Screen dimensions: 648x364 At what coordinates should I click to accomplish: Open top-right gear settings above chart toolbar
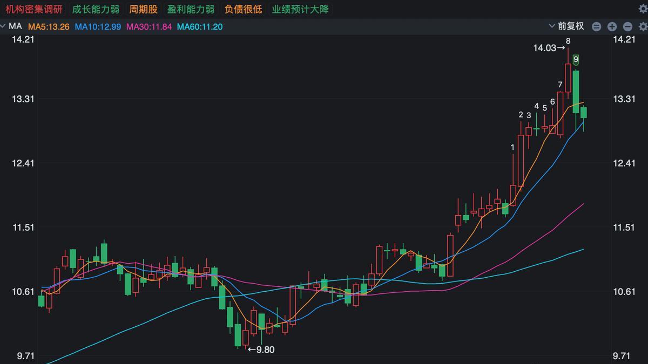click(643, 8)
